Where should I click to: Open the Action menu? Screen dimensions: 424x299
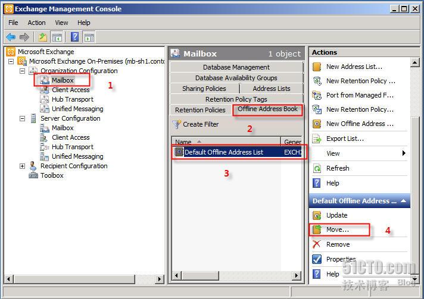coord(36,23)
